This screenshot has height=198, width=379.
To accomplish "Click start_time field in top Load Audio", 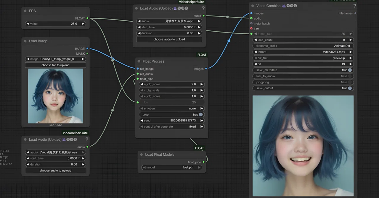I will pyautogui.click(x=169, y=27).
